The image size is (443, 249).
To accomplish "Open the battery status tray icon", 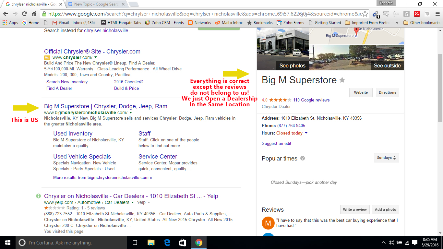I will click(x=399, y=243).
